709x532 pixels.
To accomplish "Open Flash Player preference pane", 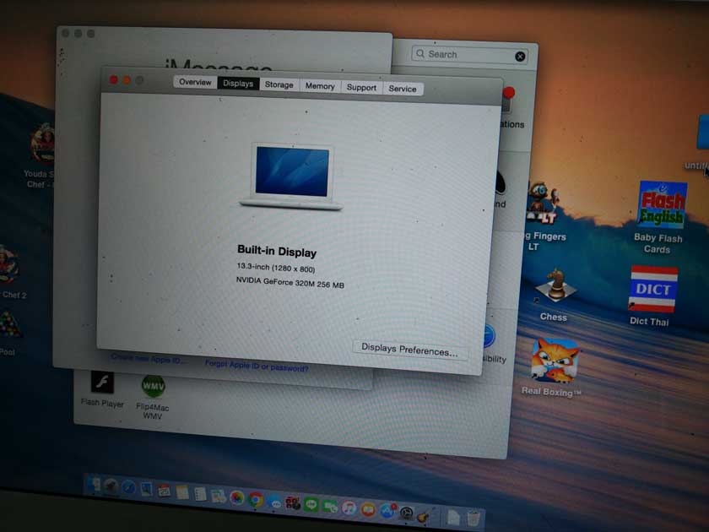I will pyautogui.click(x=102, y=389).
